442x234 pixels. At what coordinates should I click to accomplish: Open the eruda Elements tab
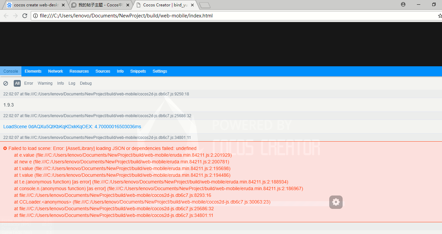pyautogui.click(x=33, y=71)
